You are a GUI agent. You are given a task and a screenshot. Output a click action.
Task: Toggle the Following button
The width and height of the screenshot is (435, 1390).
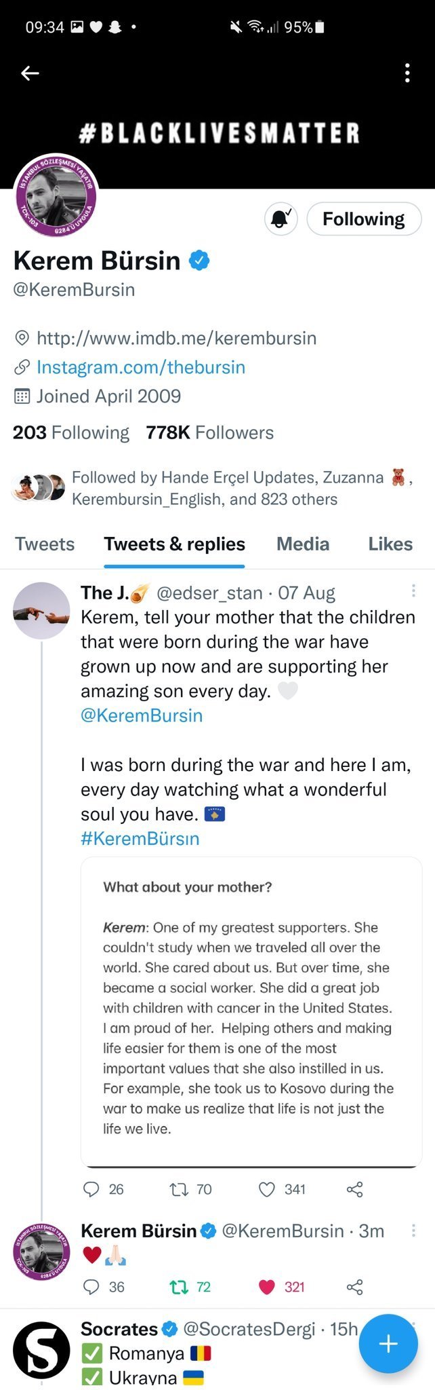(x=364, y=219)
